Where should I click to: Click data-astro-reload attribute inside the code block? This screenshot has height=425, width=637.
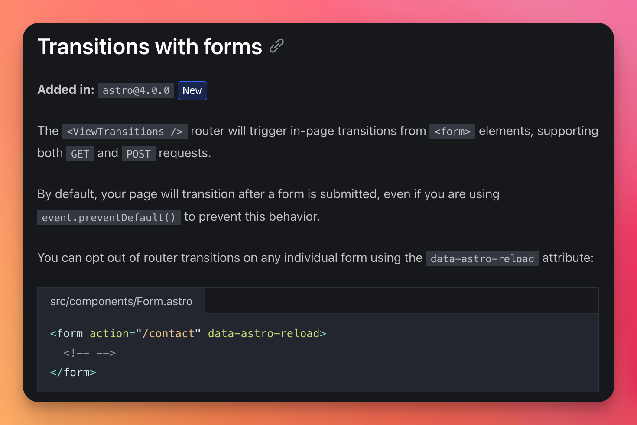(263, 334)
